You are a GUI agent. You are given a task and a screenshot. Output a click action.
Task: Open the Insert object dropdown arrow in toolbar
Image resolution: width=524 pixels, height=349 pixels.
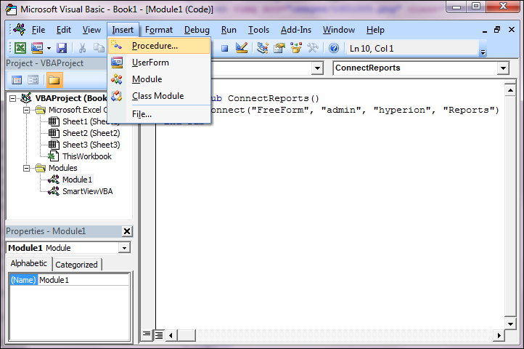point(49,48)
